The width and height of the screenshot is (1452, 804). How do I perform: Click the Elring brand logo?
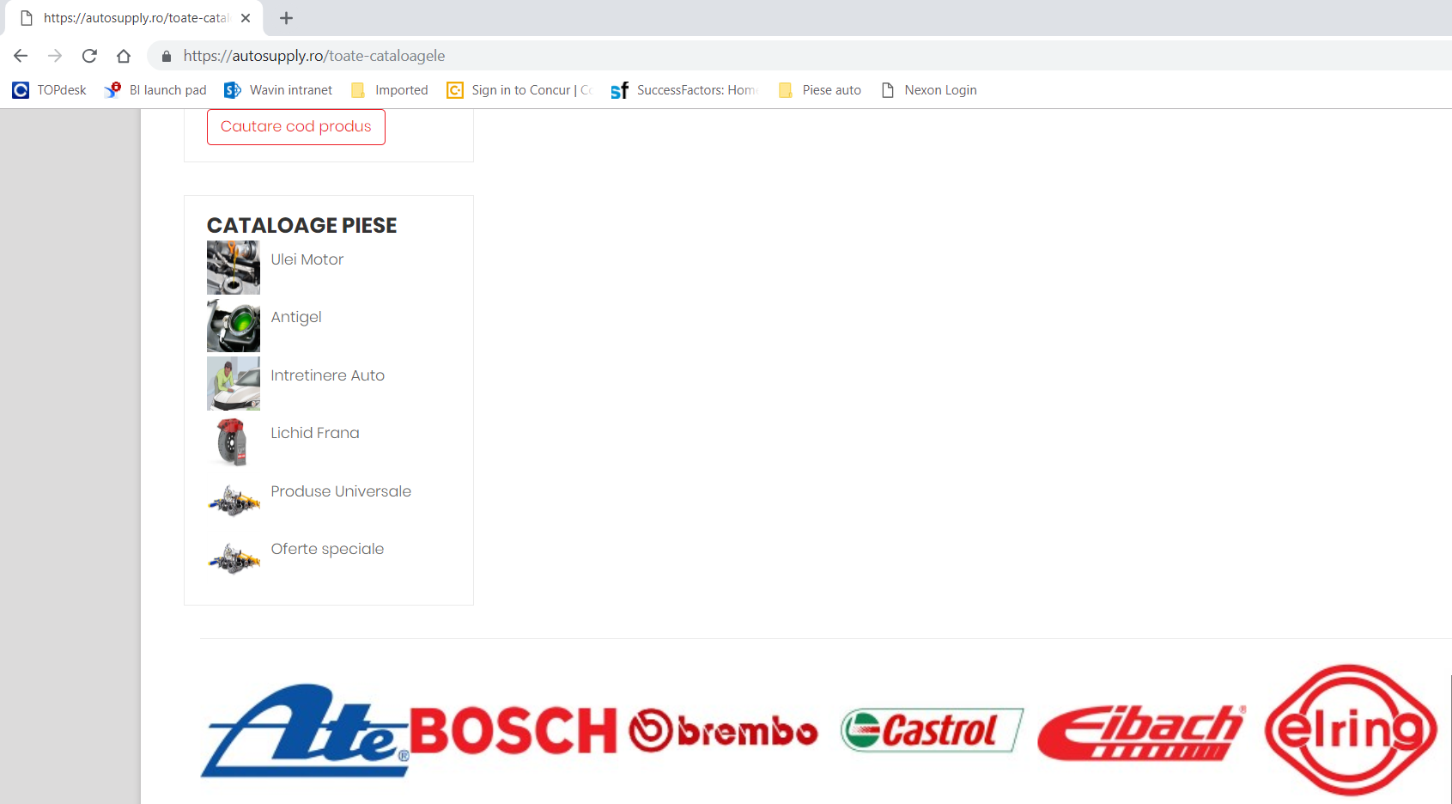pyautogui.click(x=1351, y=730)
